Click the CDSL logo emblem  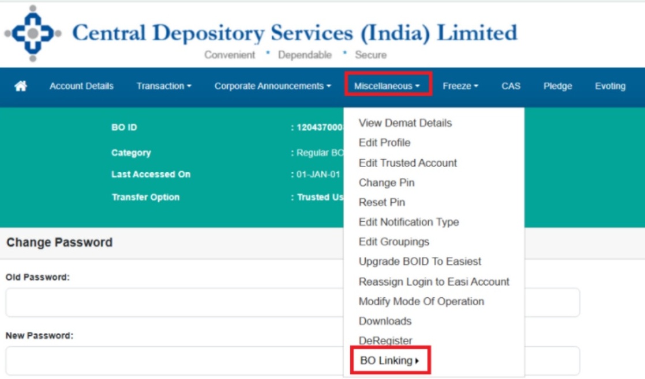[x=33, y=33]
